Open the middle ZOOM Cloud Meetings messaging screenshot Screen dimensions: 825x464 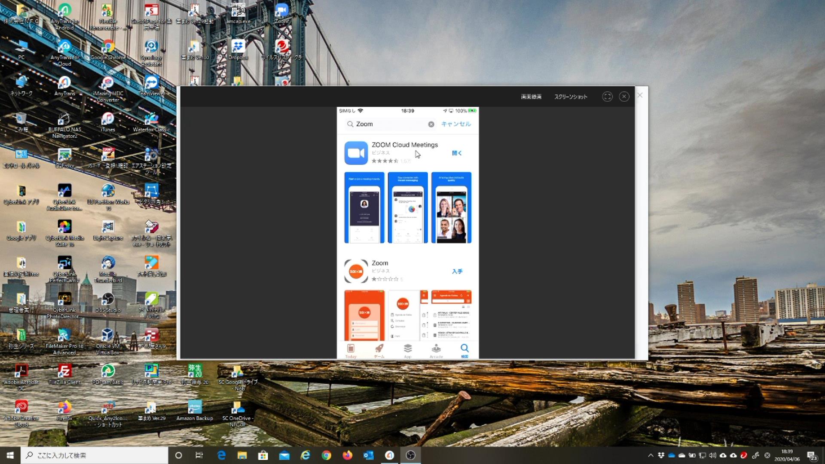coord(408,208)
